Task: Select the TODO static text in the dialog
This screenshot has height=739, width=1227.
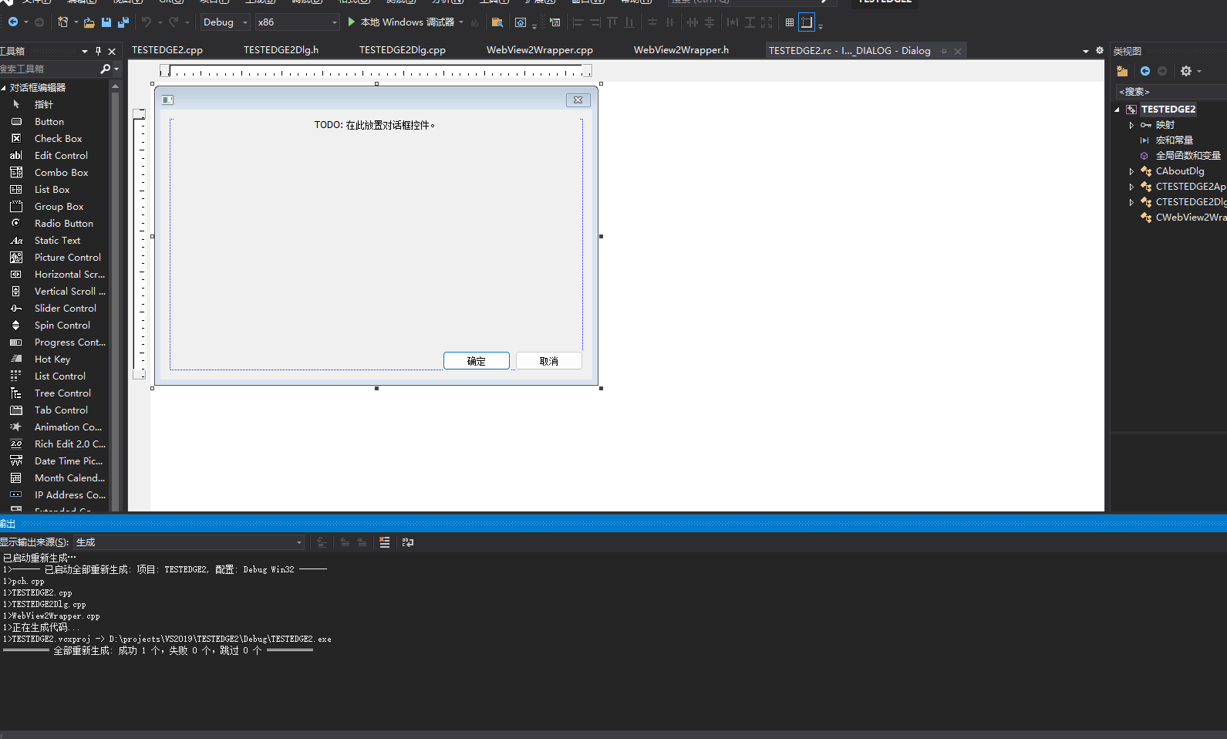Action: 375,125
